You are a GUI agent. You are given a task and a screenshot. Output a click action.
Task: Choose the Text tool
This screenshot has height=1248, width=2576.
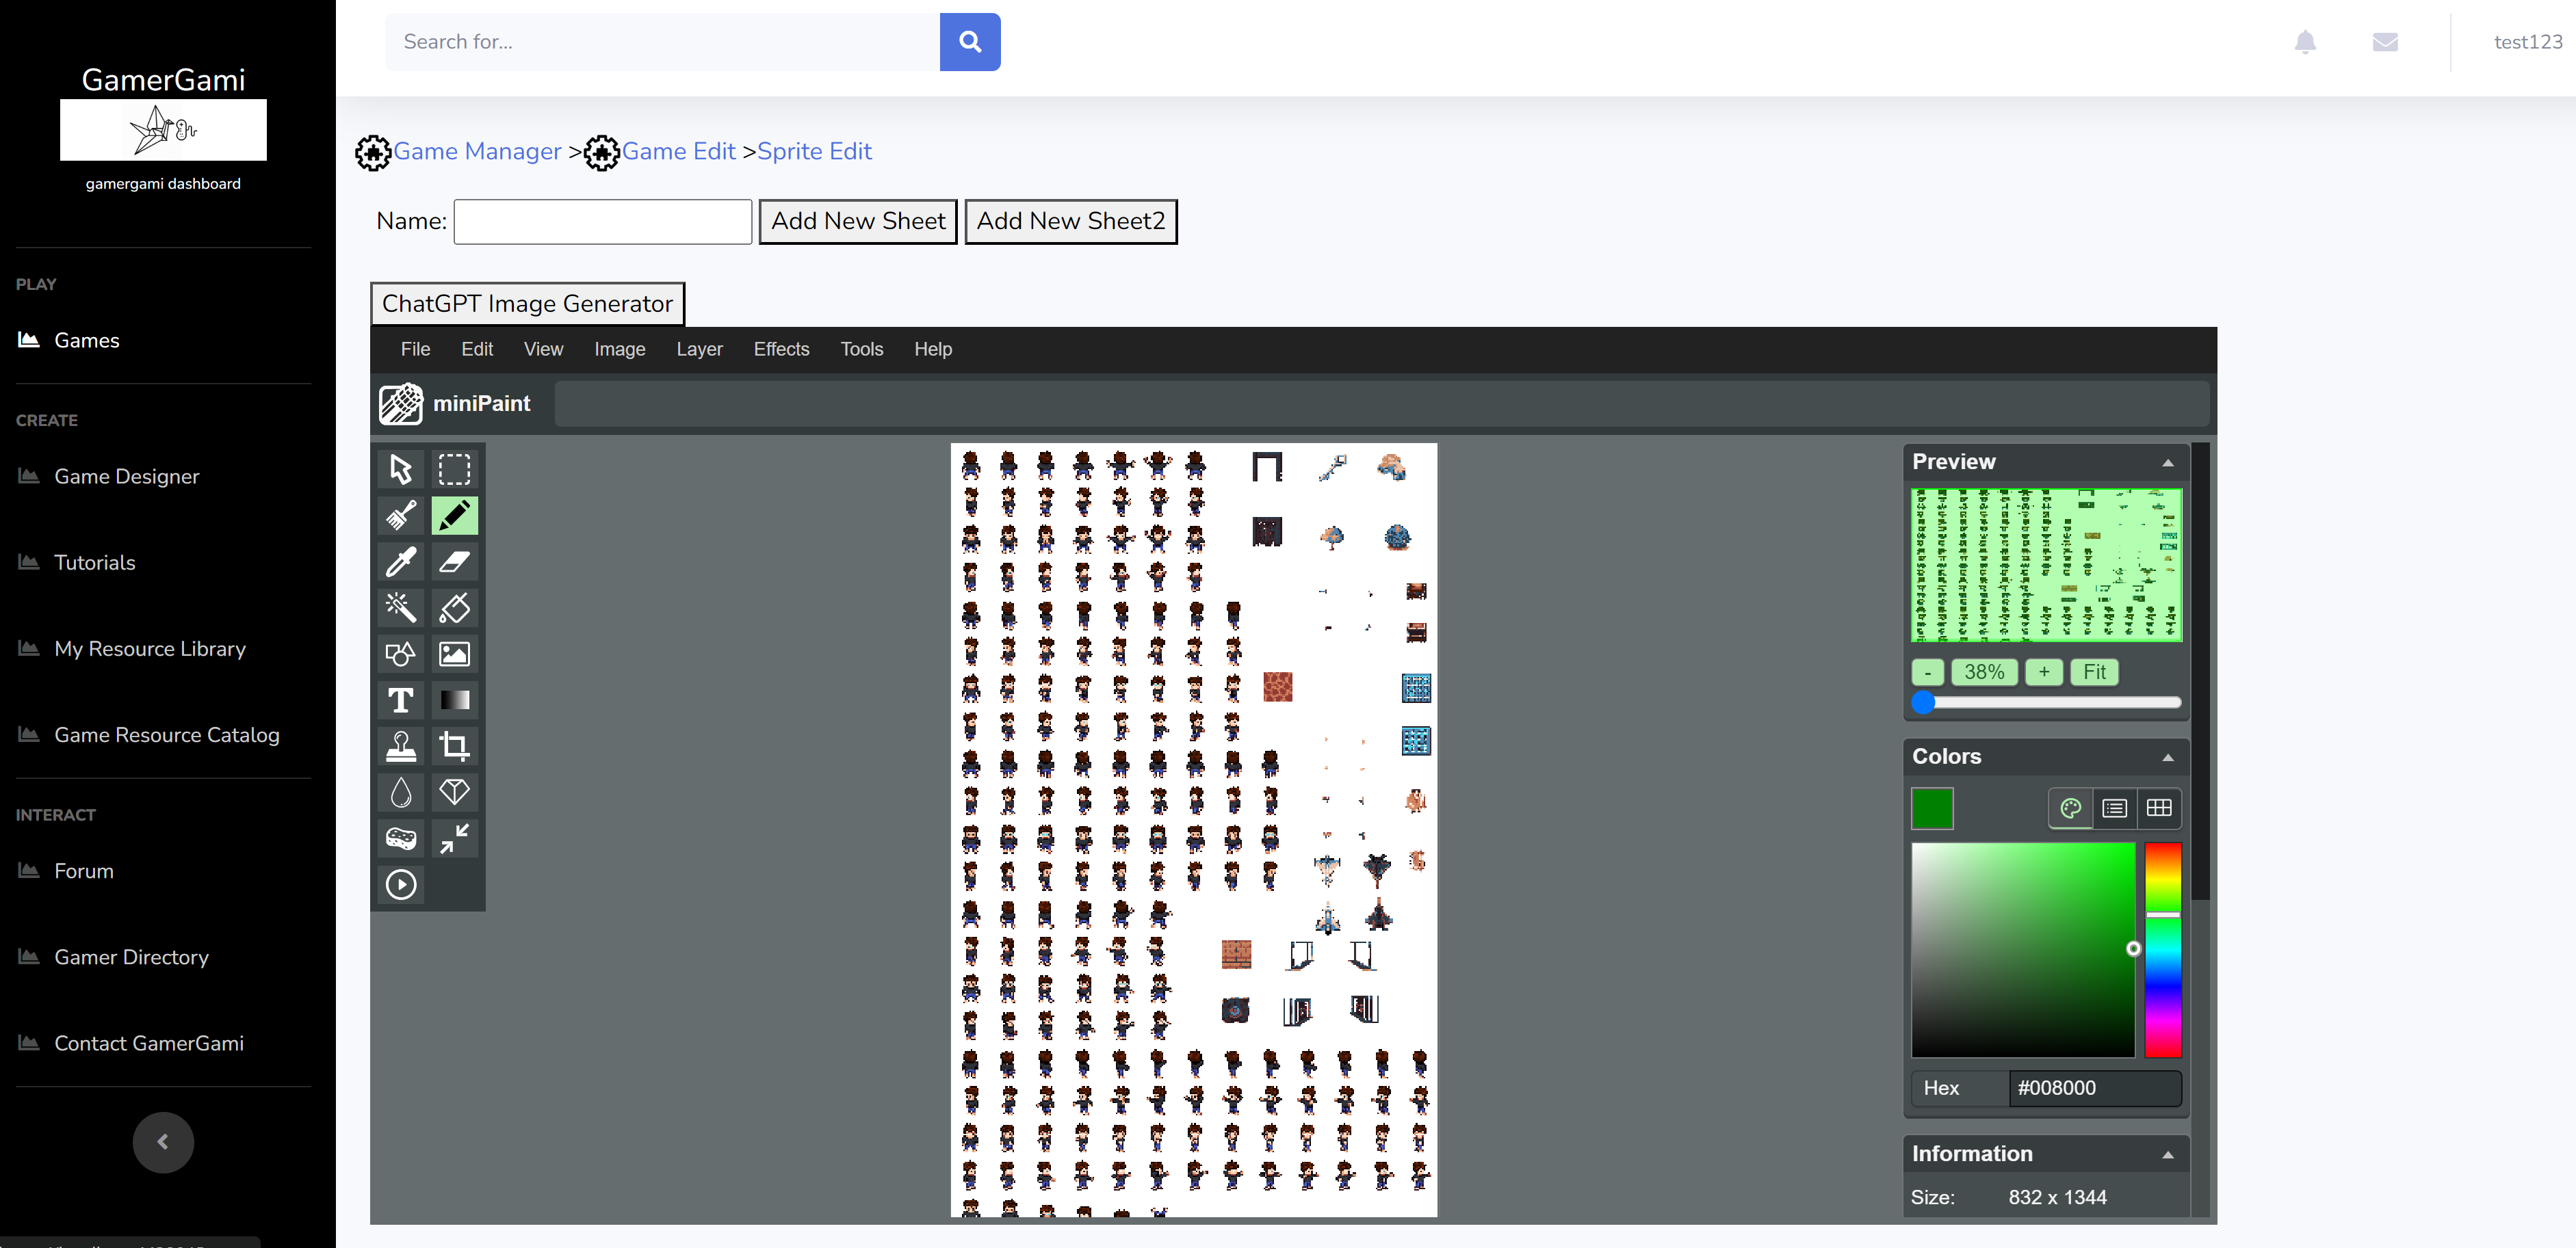pyautogui.click(x=401, y=700)
